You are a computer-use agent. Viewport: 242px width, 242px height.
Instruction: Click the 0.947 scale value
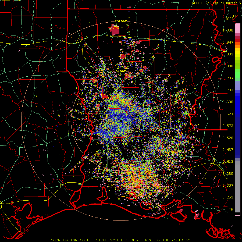point(228,42)
